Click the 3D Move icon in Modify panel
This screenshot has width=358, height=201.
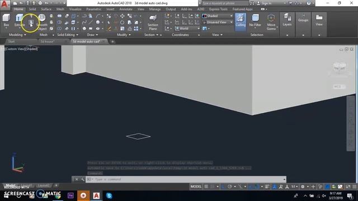click(123, 16)
